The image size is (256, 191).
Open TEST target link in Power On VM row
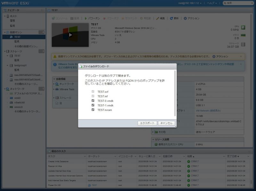pos(94,185)
